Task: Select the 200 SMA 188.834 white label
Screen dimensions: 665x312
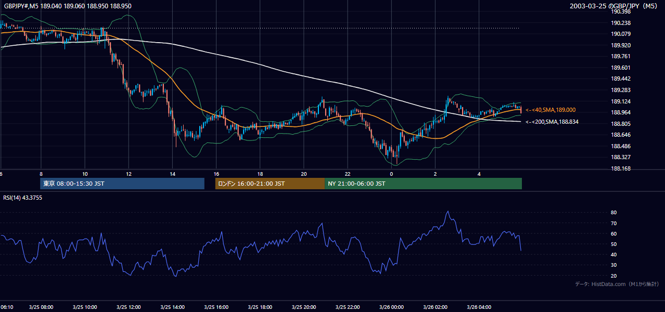Action: [552, 122]
